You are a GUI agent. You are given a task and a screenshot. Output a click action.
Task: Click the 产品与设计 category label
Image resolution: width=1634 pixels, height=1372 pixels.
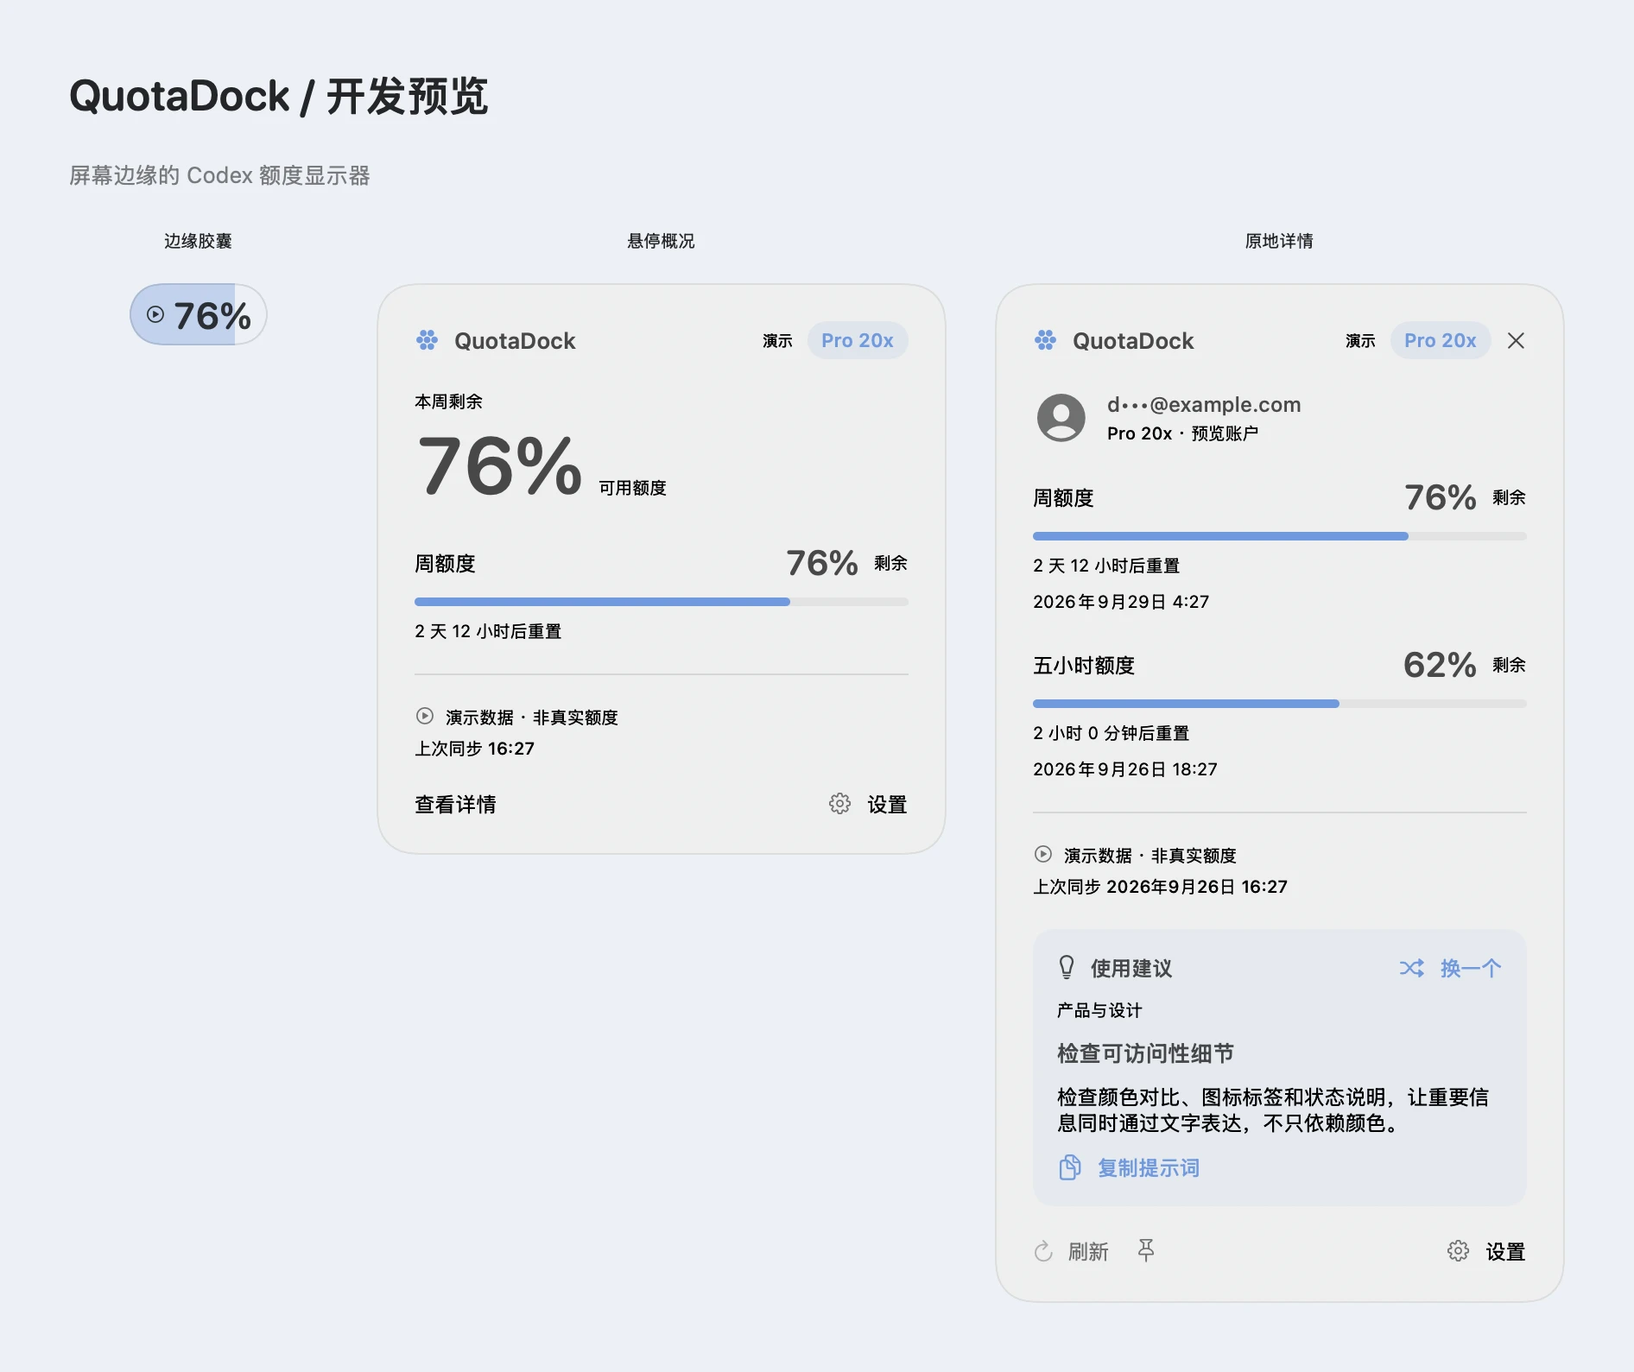pos(1099,1010)
